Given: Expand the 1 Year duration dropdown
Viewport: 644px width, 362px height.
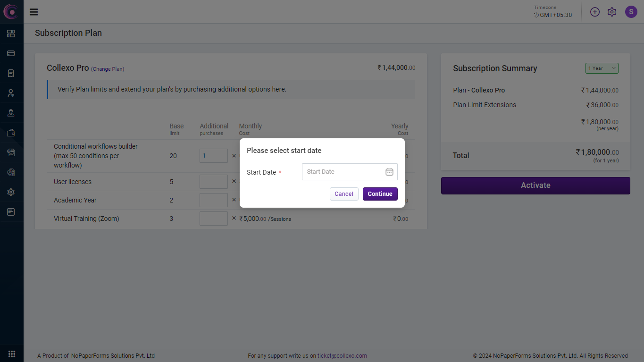Looking at the screenshot, I should 602,68.
